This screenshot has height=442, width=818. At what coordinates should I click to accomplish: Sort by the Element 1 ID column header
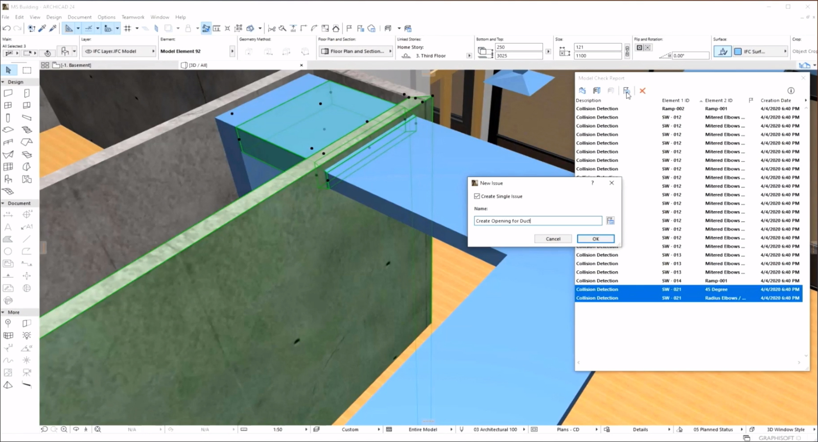pyautogui.click(x=676, y=100)
